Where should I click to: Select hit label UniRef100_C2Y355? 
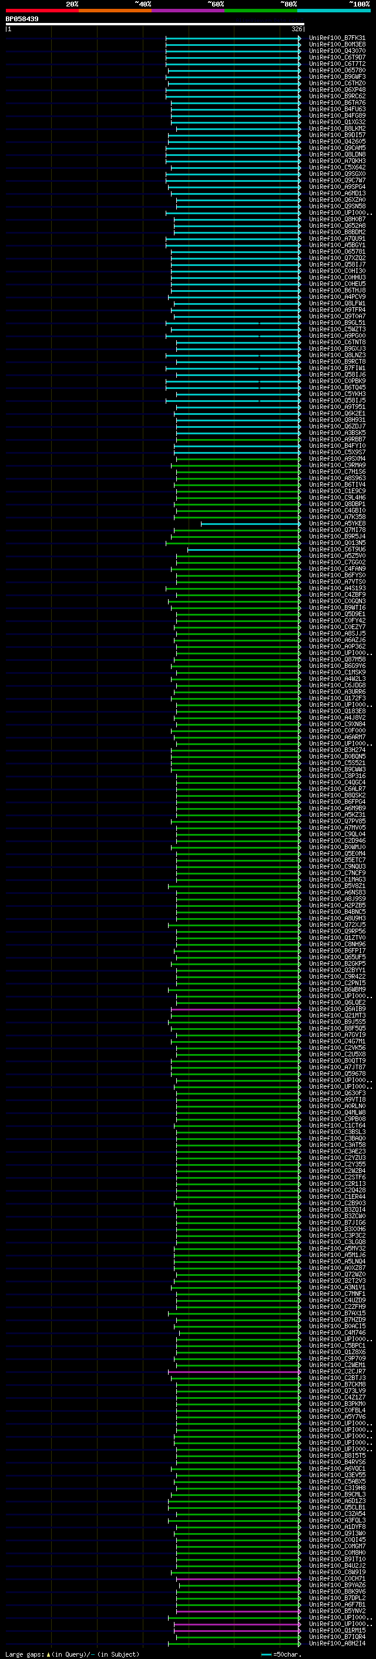337,1165
